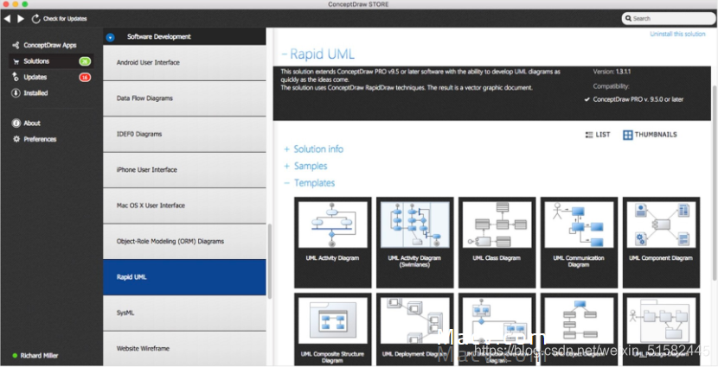Expand the Samples section

[286, 167]
